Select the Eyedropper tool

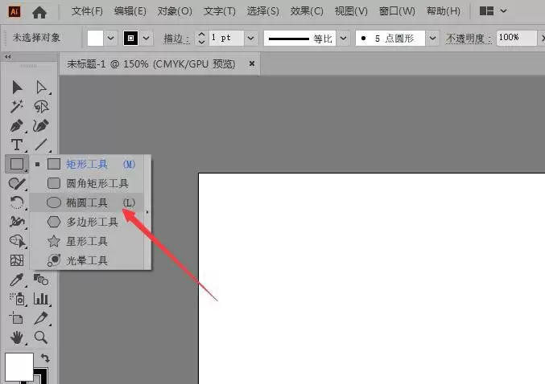17,280
